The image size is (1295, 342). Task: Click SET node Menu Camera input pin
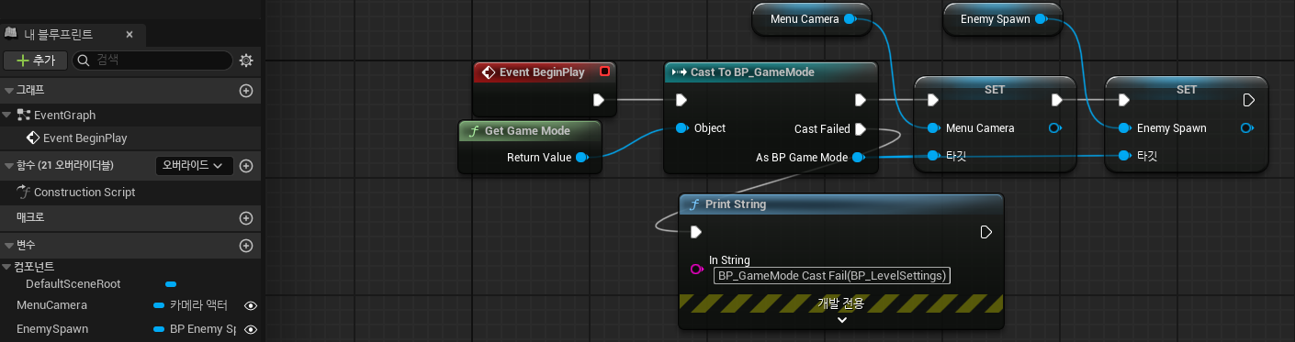[933, 127]
